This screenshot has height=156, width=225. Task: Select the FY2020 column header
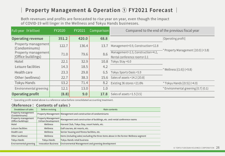click(59, 31)
